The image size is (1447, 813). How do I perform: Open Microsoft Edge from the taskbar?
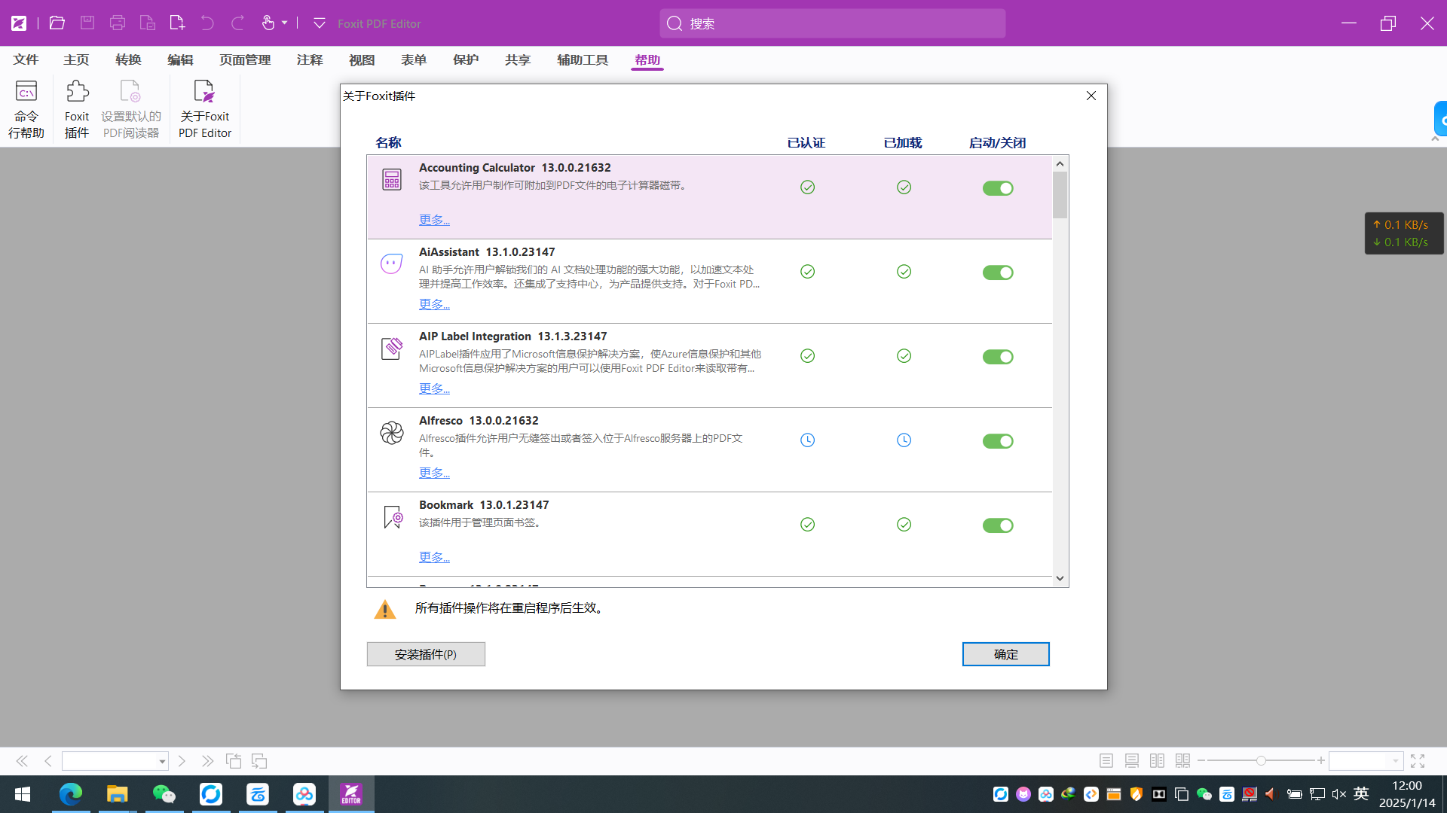[71, 794]
